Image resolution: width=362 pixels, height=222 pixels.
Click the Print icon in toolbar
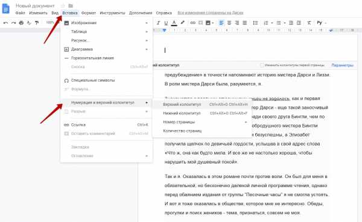point(21,23)
